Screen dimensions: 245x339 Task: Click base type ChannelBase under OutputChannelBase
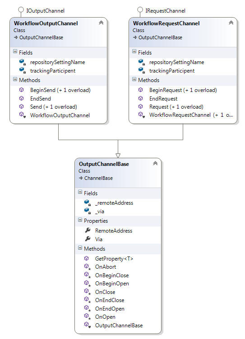[x=98, y=178]
